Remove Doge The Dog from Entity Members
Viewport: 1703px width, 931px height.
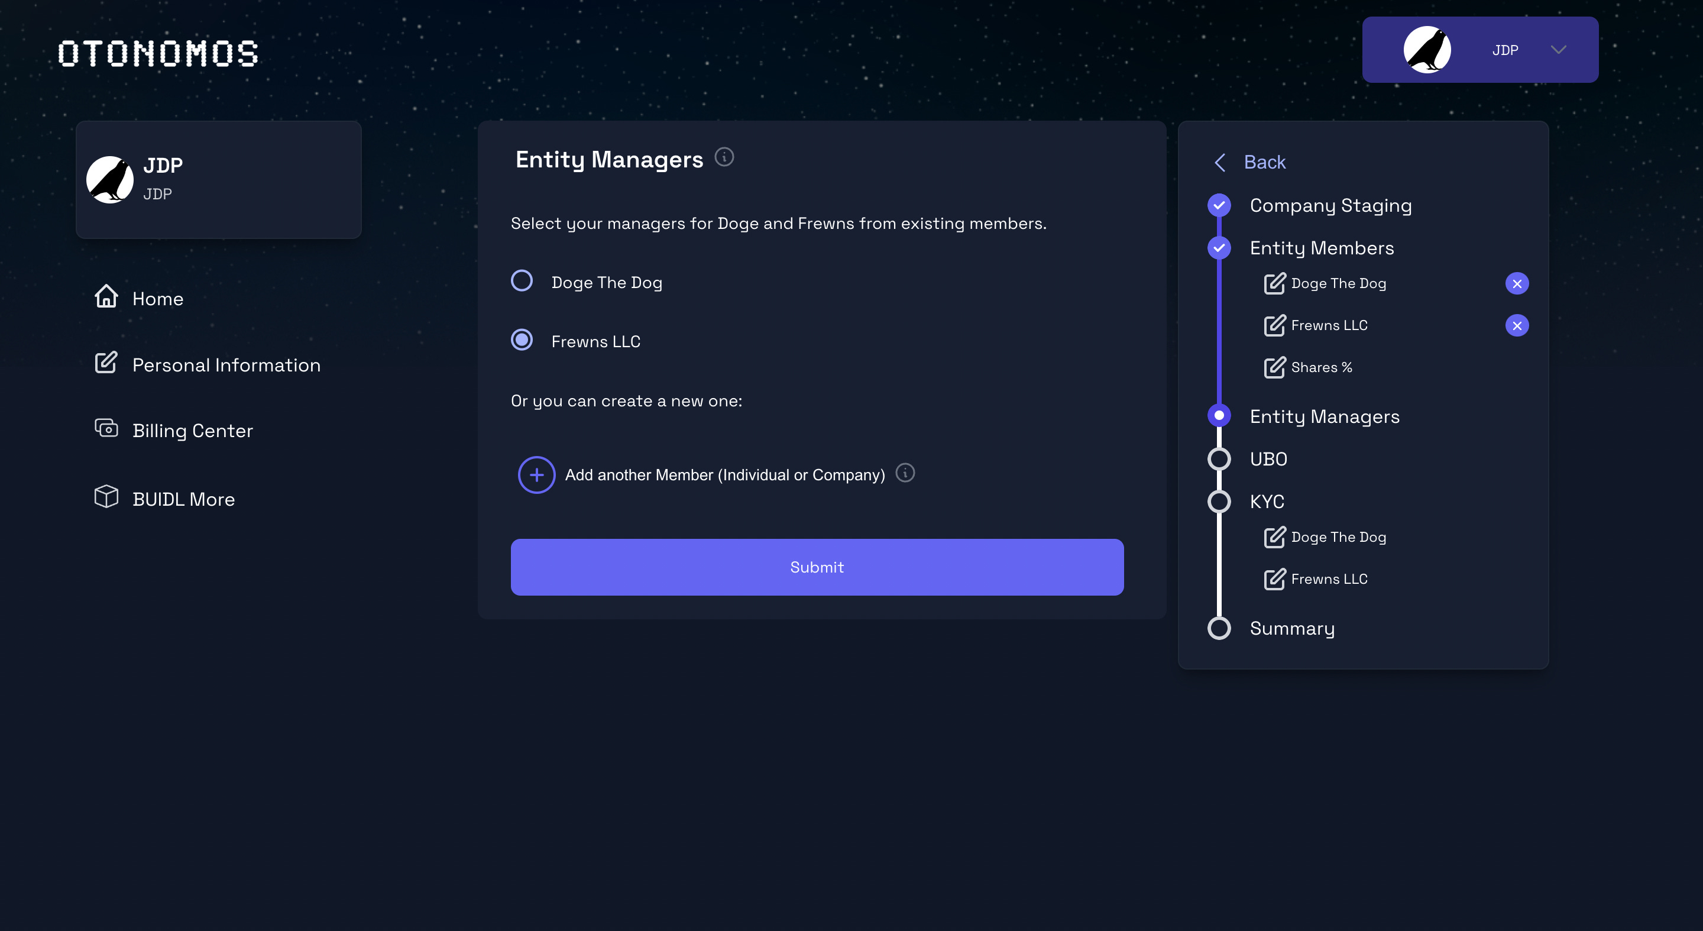[x=1517, y=284]
